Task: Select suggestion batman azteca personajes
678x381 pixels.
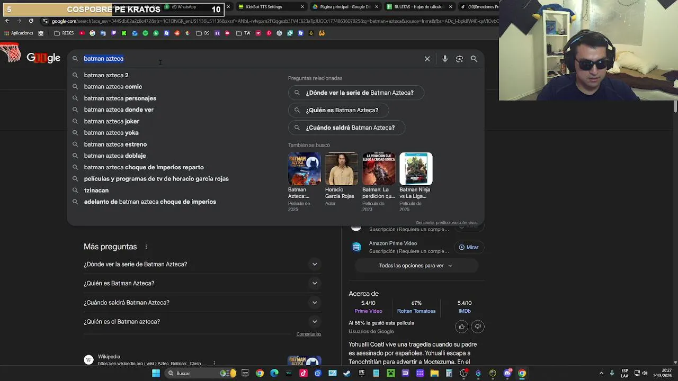Action: point(120,98)
